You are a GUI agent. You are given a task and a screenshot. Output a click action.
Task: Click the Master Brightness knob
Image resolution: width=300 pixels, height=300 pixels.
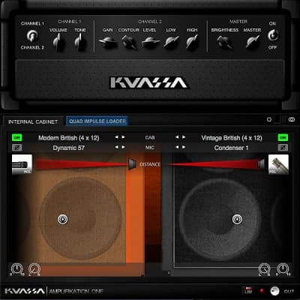(224, 41)
